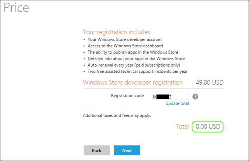Click 'Windows Store developer registration' heading
The height and width of the screenshot is (161, 249).
point(133,82)
